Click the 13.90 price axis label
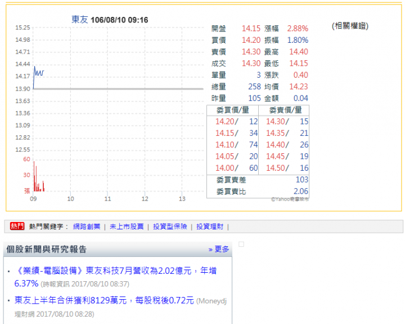This screenshot has height=324, width=405. point(22,89)
